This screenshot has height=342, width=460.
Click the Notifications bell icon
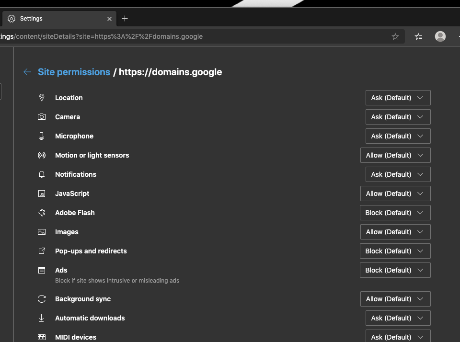click(x=42, y=174)
